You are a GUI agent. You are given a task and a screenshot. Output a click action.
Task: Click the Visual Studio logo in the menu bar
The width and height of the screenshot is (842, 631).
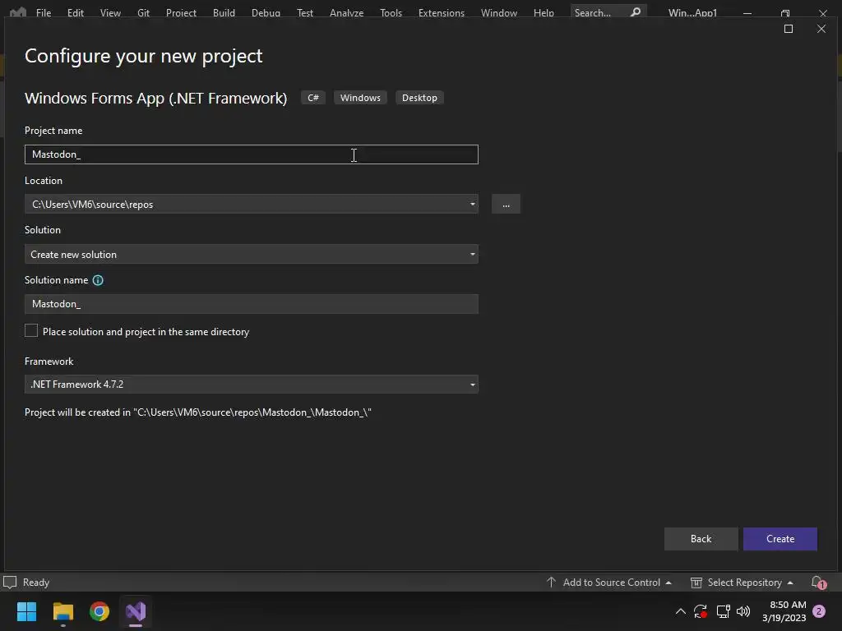[x=18, y=12]
